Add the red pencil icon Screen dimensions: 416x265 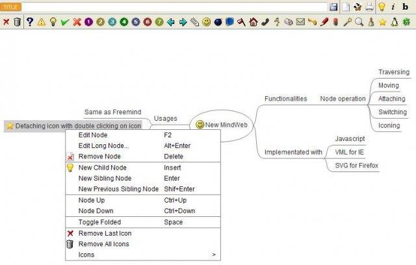324,21
